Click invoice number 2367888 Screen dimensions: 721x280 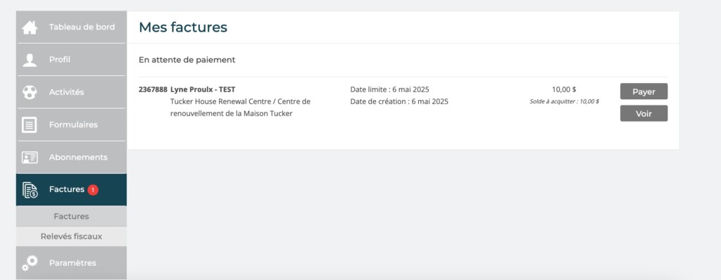(x=153, y=89)
